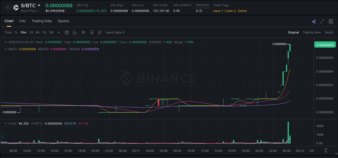Viewport: 338px width, 158px height.
Task: Open the date range calendar picker
Action: [x=67, y=32]
